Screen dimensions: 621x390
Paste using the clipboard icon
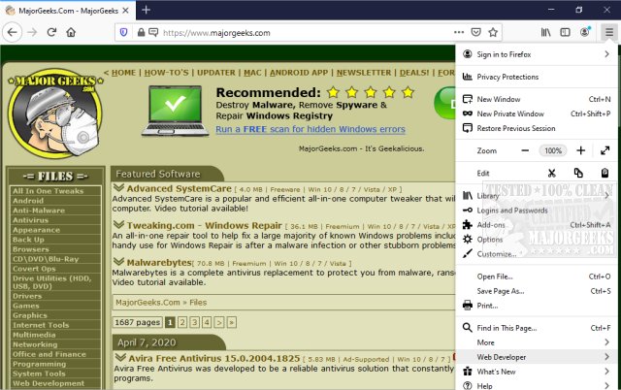point(605,173)
